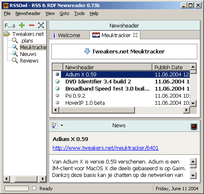Click the magnifier icon beside .plans

15,40
